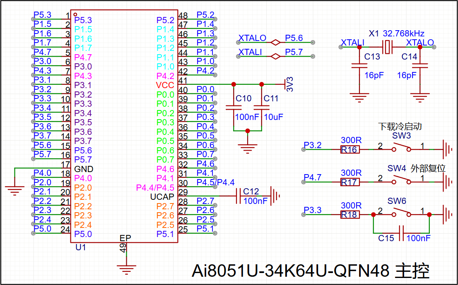Click ground symbol connected to pin 17

(x=14, y=190)
